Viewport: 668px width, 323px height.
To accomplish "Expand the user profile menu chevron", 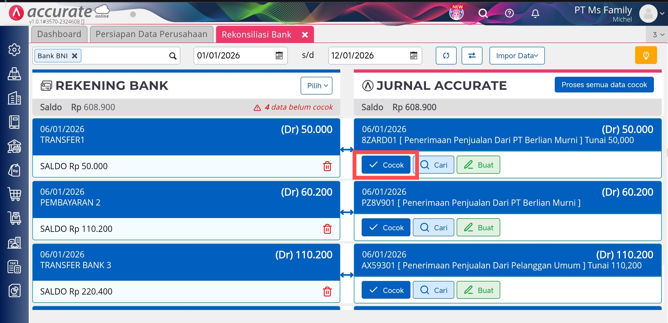I will (x=662, y=14).
